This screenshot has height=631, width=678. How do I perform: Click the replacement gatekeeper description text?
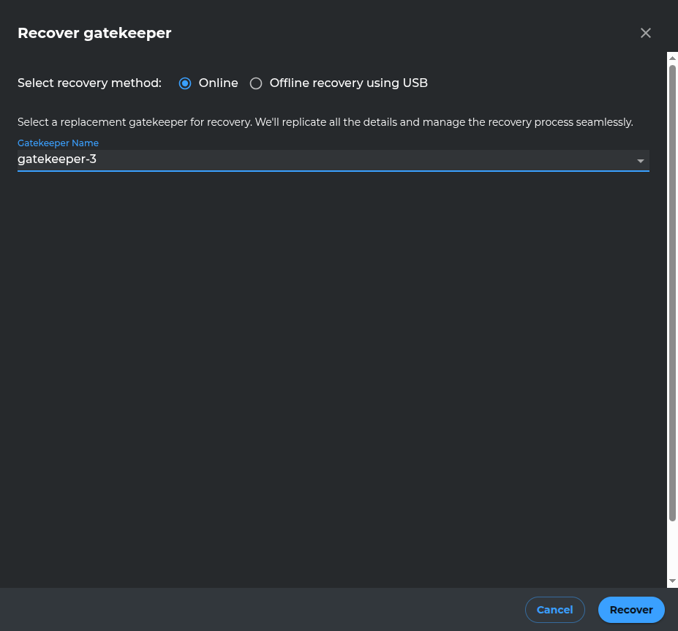click(325, 122)
